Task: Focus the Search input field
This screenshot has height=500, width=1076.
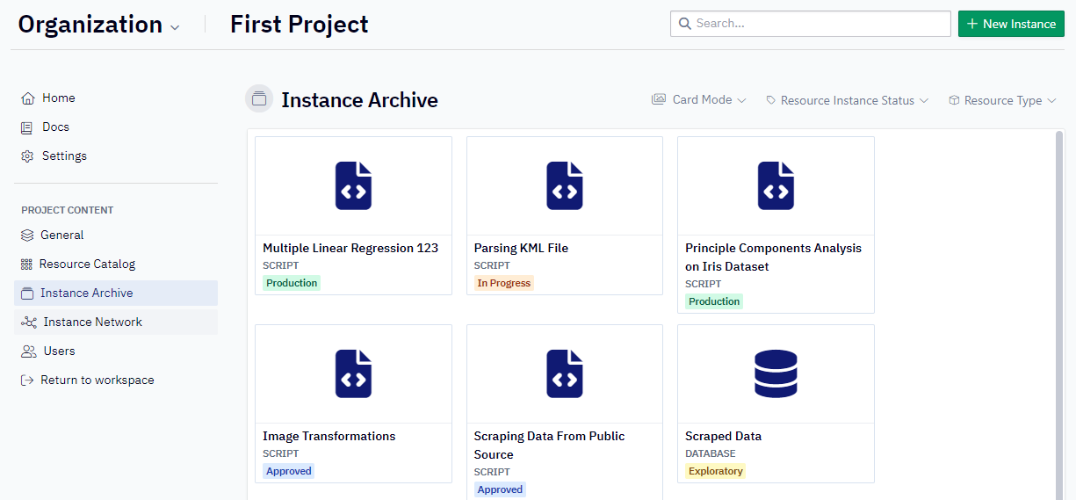Action: pos(810,24)
